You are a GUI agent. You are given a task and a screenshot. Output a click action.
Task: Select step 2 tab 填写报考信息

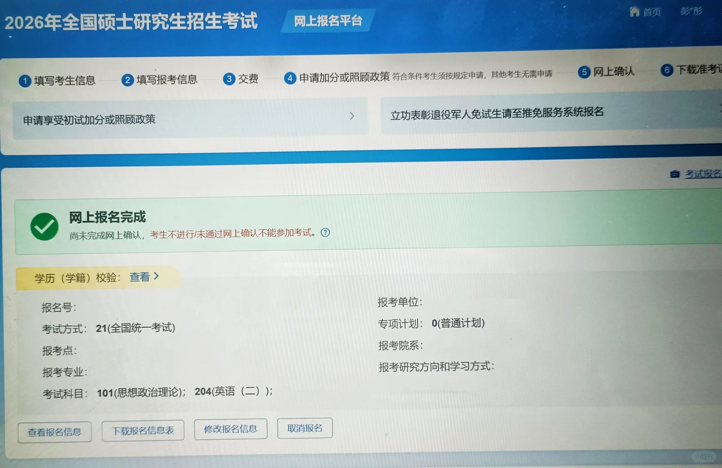click(x=127, y=80)
